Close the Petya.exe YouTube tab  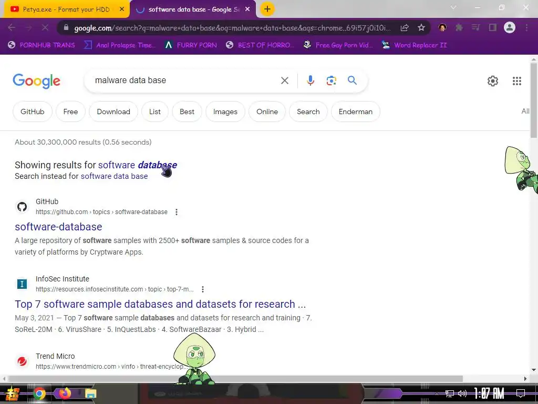click(122, 9)
